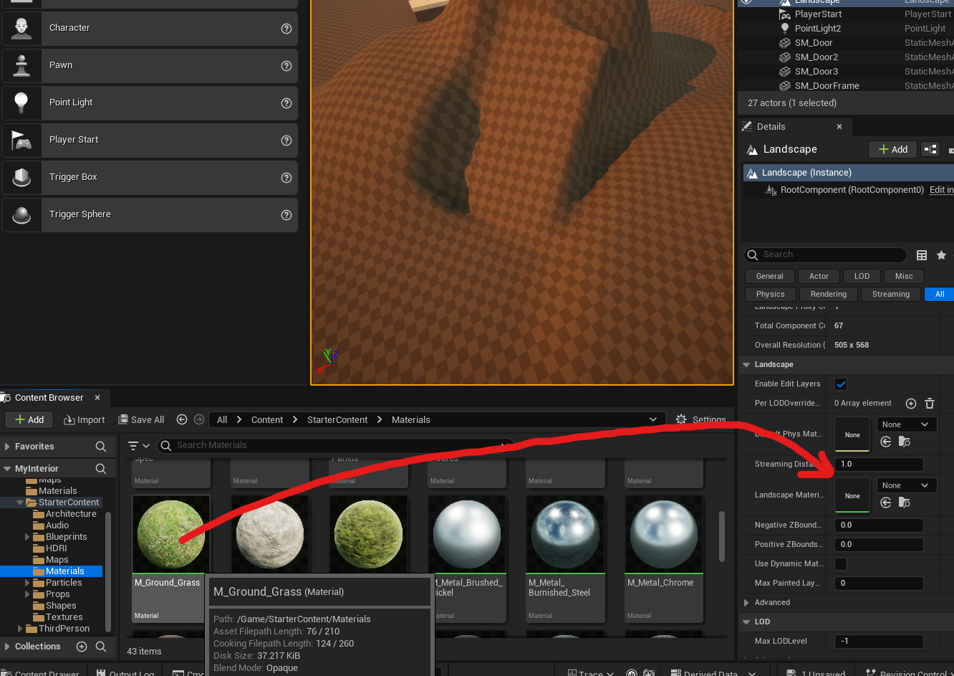Open the content filter options dropdown
This screenshot has height=676, width=954.
point(138,446)
